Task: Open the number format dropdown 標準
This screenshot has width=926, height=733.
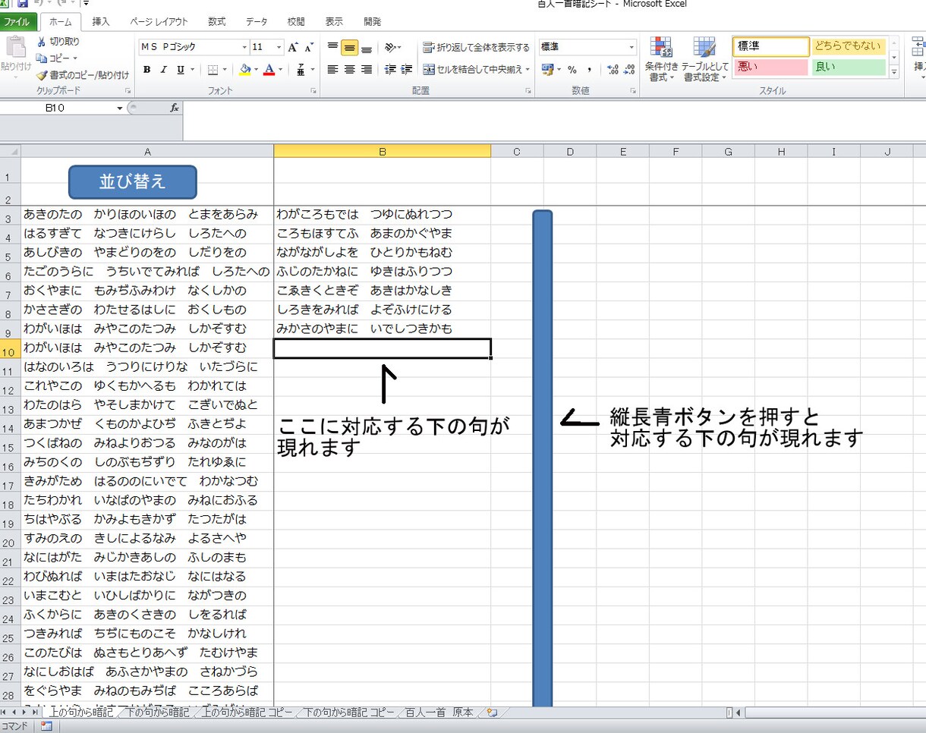Action: (x=632, y=47)
